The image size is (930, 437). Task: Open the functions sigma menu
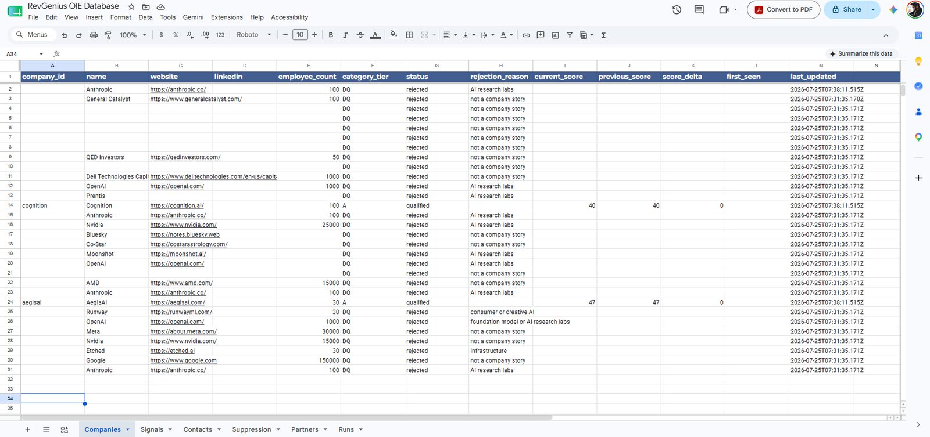(603, 35)
